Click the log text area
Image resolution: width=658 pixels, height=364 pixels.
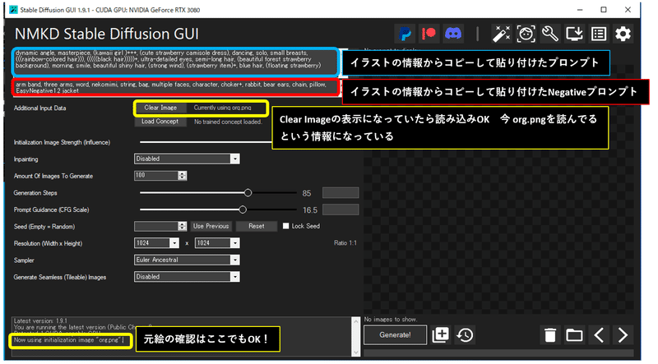coord(181,337)
